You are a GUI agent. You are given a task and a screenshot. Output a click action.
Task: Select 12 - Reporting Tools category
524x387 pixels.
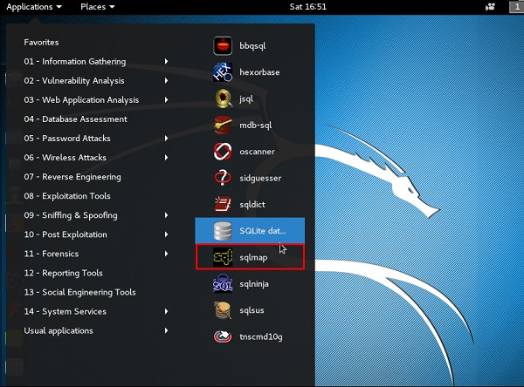tap(64, 273)
